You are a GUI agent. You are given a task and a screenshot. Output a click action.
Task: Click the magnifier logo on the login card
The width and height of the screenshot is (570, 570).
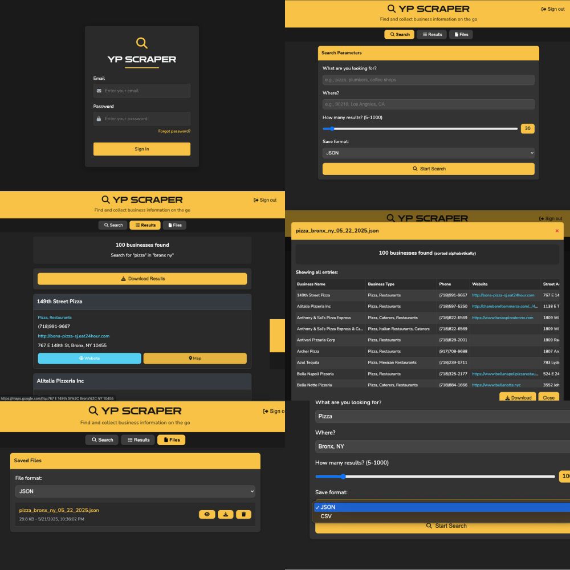[142, 43]
